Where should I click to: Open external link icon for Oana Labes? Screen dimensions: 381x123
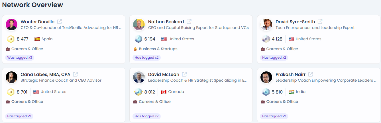coord(75,74)
